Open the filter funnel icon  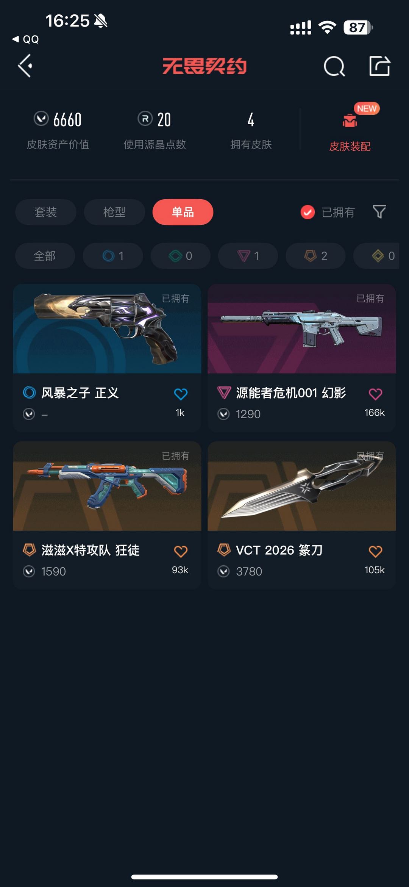click(379, 212)
